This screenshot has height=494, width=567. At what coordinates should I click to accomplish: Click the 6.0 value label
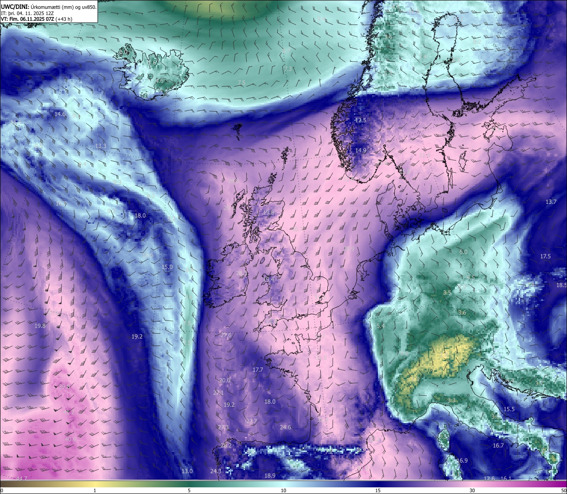[463, 252]
